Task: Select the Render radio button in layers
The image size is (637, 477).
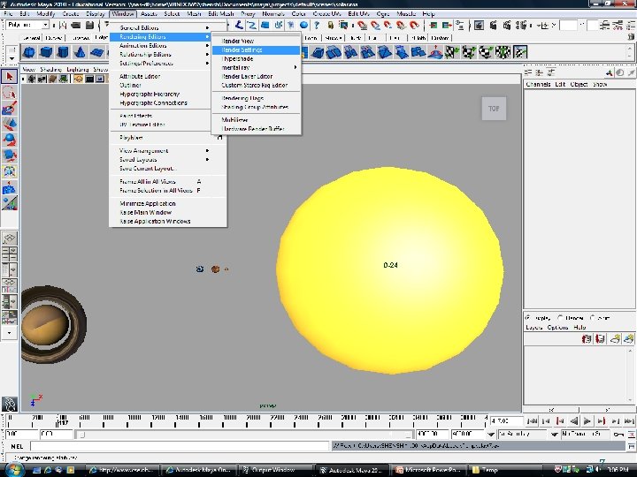Action: [560, 317]
